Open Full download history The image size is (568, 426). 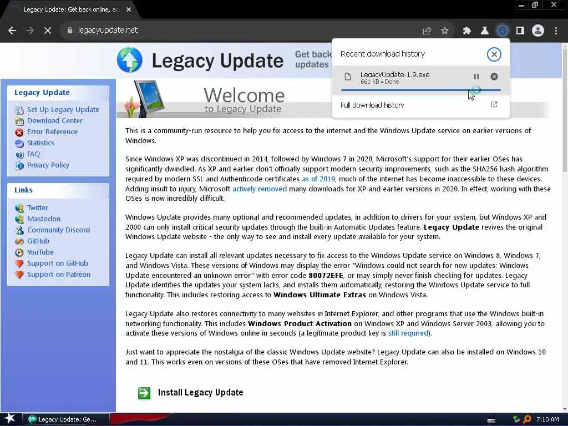point(372,105)
